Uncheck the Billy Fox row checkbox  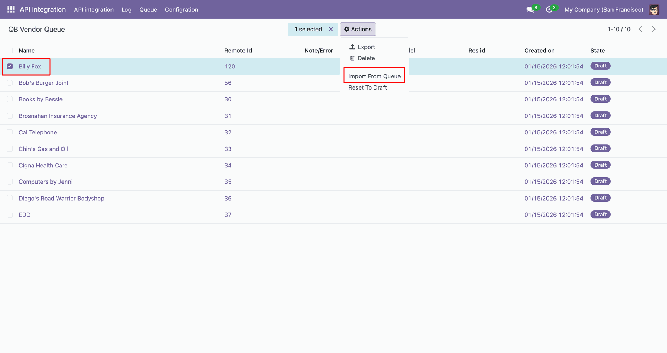coord(10,66)
